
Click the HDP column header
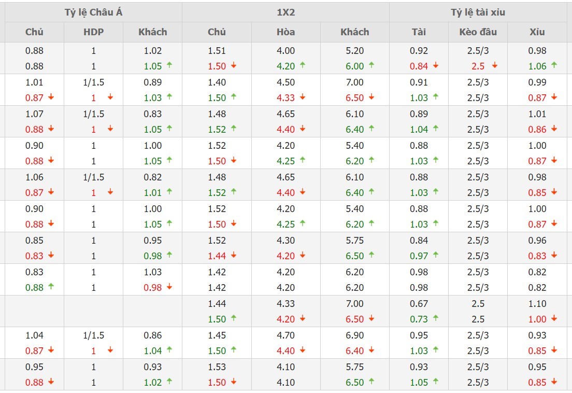[93, 32]
